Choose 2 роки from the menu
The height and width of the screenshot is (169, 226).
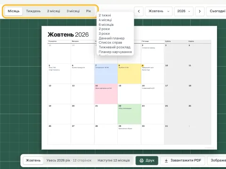point(104,29)
